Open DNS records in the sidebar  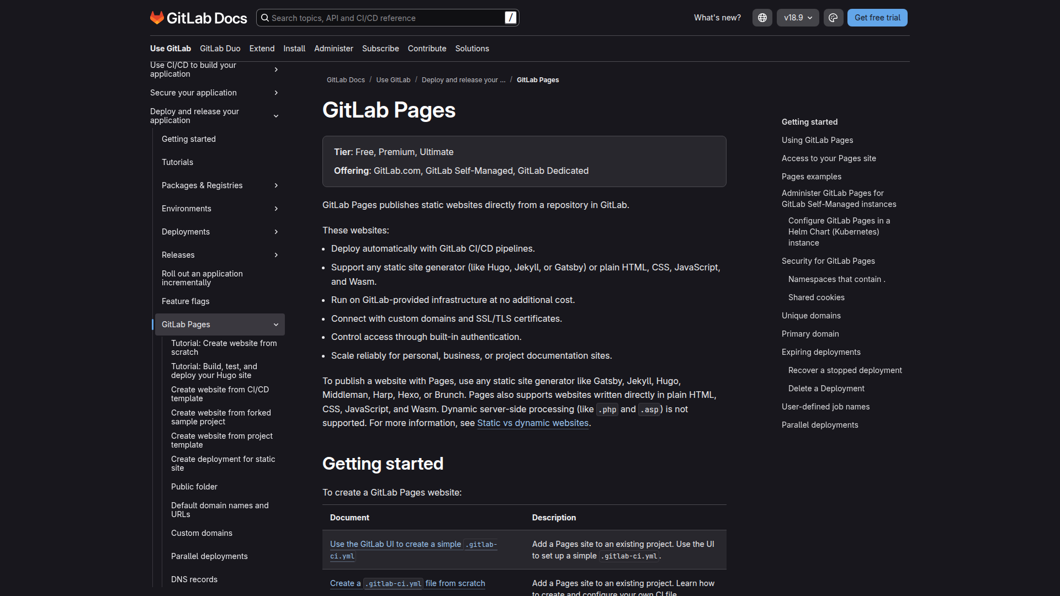pyautogui.click(x=194, y=579)
